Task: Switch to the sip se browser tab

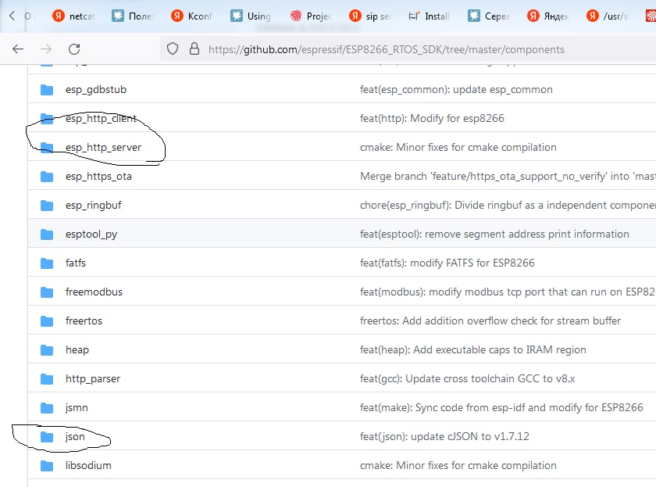Action: tap(370, 16)
